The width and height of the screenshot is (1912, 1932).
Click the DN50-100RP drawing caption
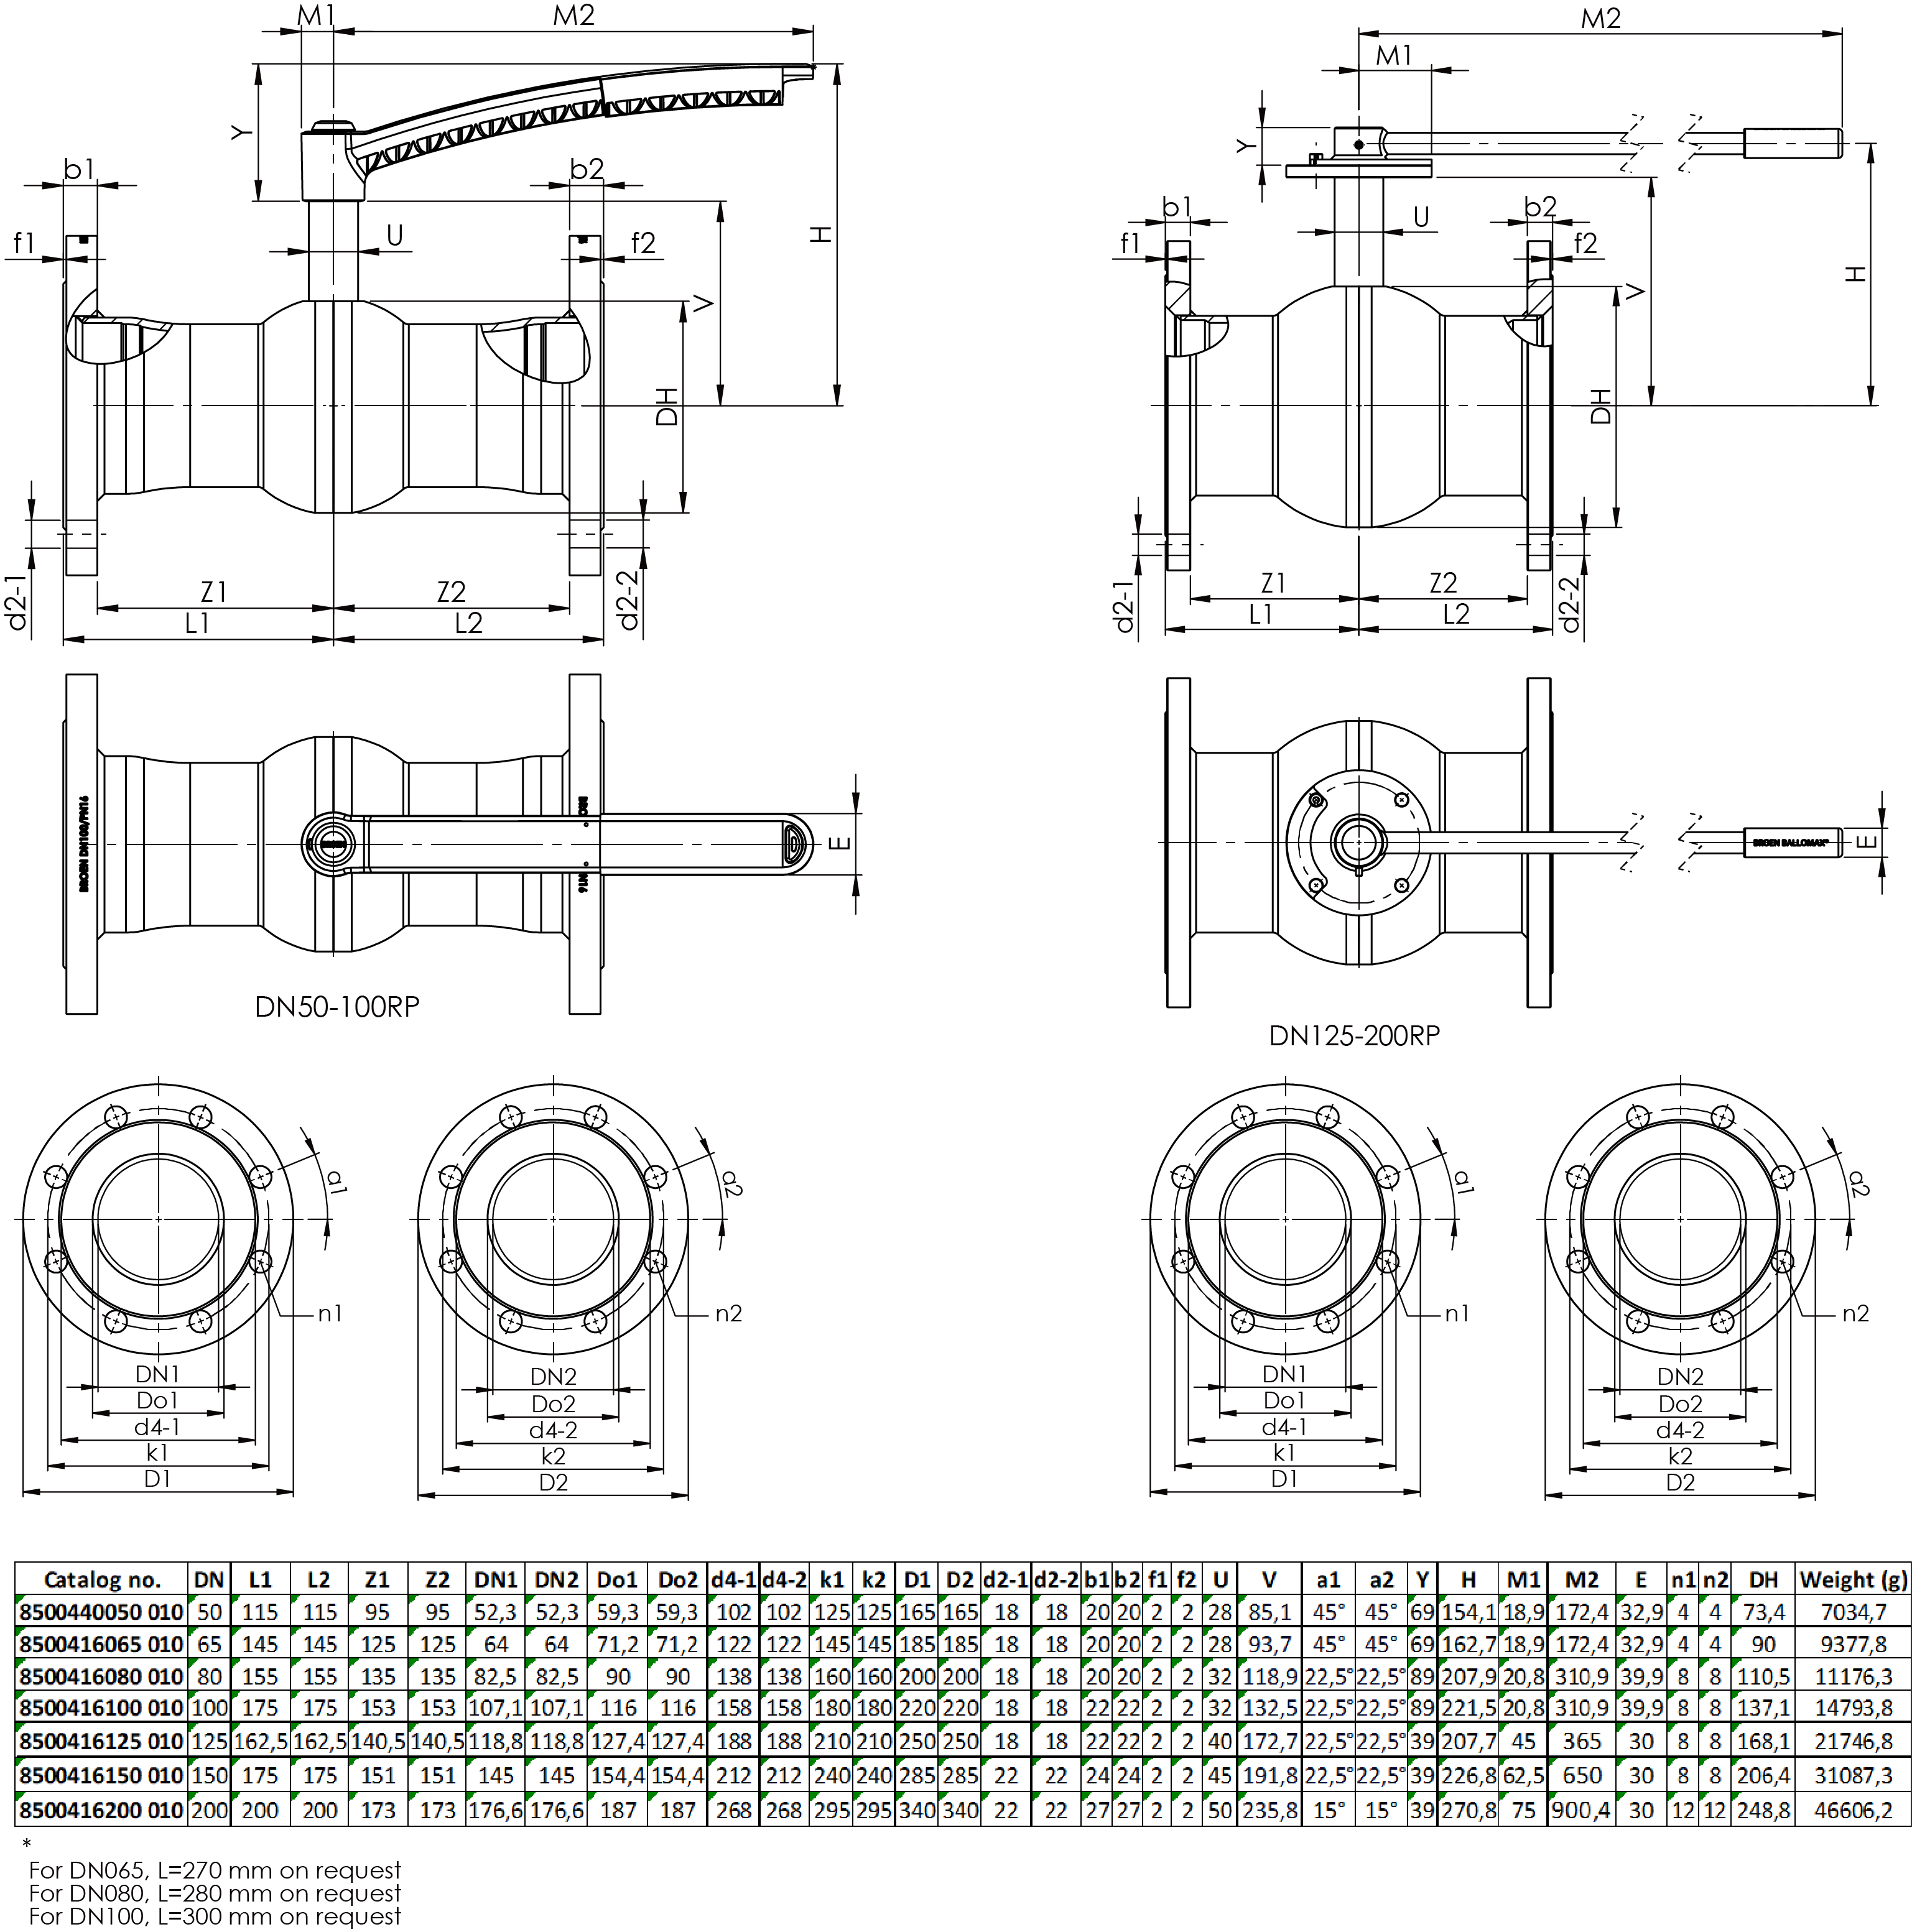tap(337, 1007)
